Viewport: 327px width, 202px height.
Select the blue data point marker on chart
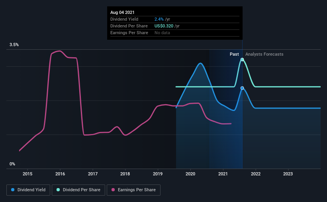242,88
